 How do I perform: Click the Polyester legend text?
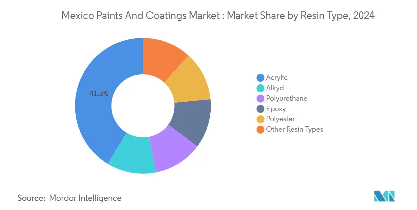click(x=280, y=119)
